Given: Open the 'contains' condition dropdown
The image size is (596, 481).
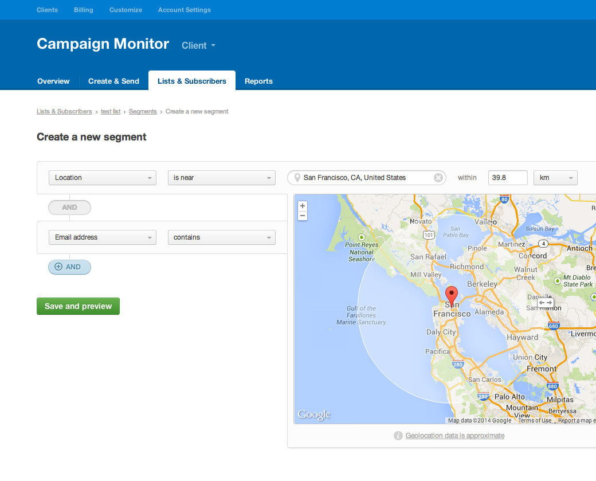Looking at the screenshot, I should (x=222, y=237).
